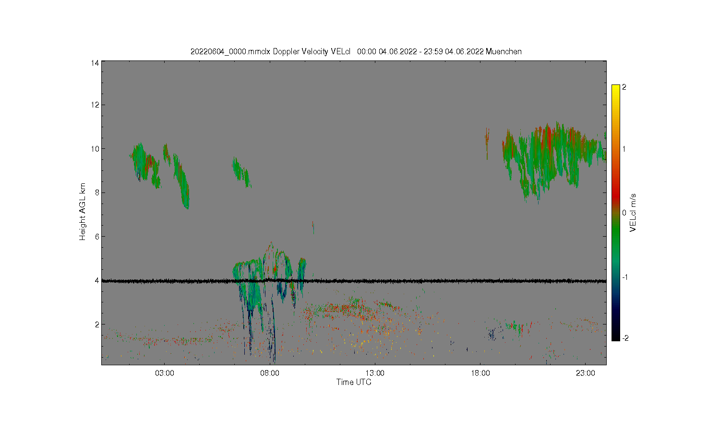
Task: Click the height tick label '4'
Action: [x=97, y=280]
